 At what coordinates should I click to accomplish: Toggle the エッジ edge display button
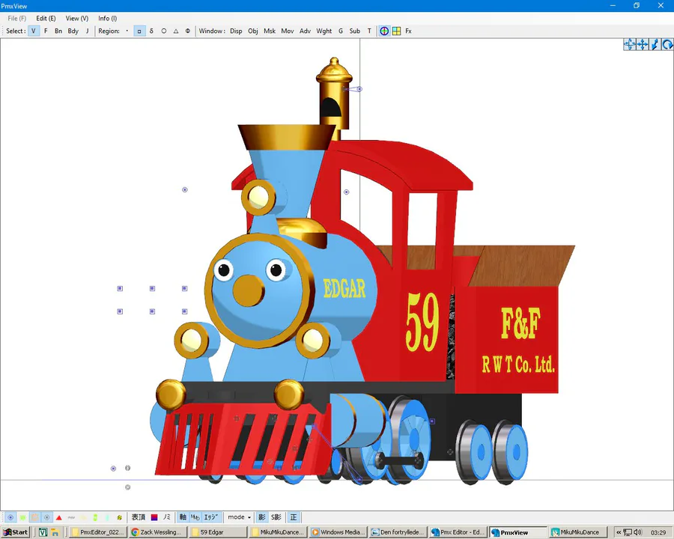click(211, 517)
